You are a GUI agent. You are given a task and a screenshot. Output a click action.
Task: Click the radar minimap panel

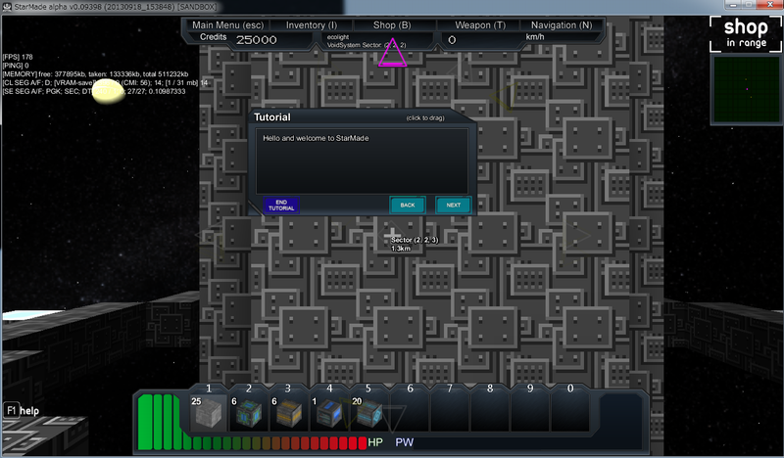pyautogui.click(x=746, y=89)
